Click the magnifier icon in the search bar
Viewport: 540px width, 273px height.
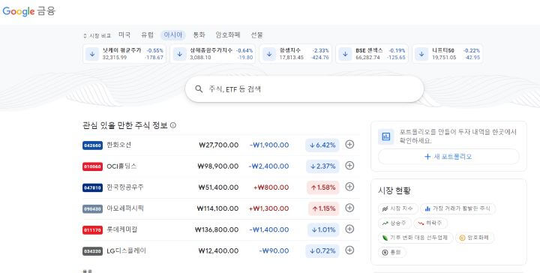(x=199, y=88)
